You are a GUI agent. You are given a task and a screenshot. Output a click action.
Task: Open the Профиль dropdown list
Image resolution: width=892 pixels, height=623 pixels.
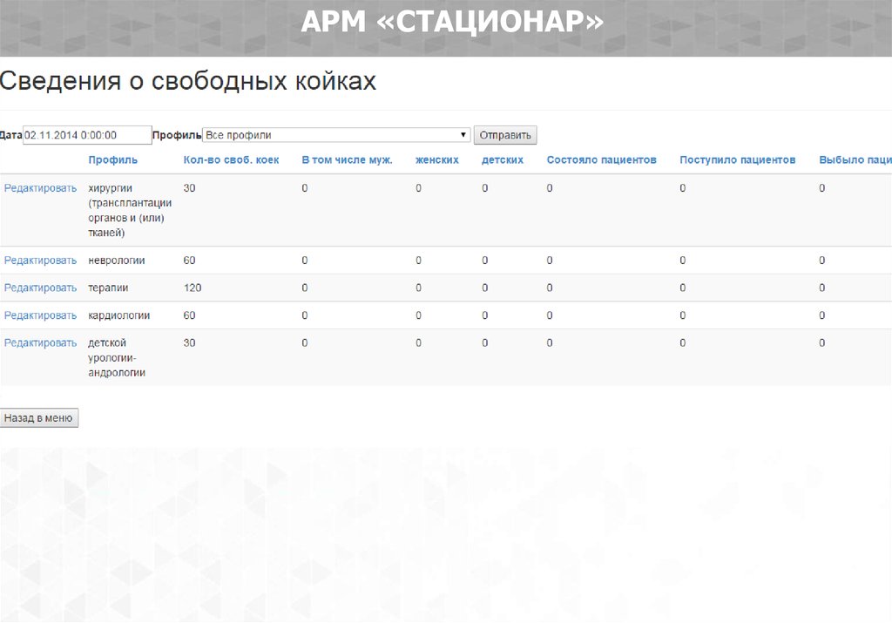[x=336, y=135]
